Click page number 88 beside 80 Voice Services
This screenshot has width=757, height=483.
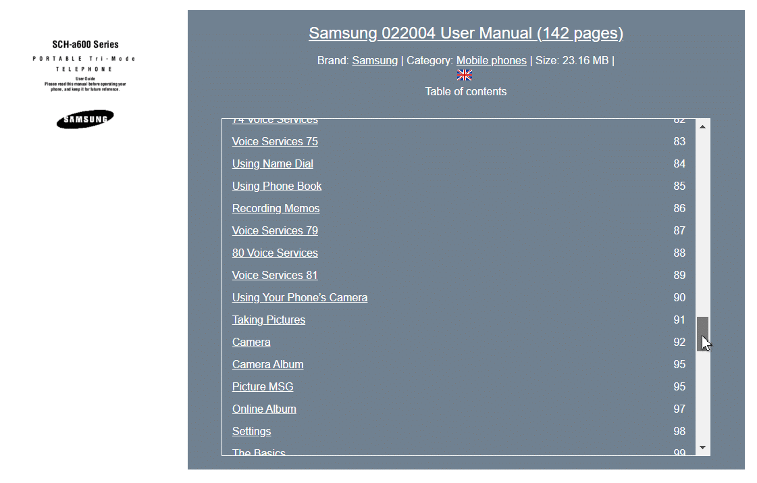(679, 253)
